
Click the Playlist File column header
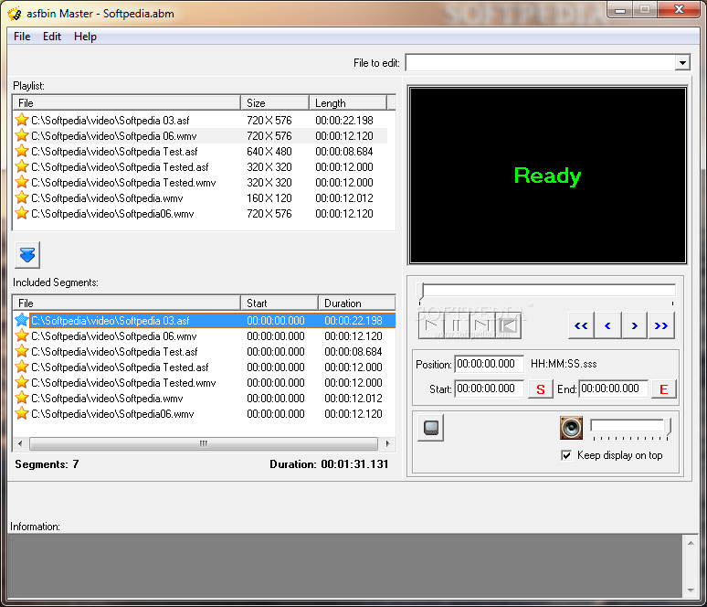pos(127,103)
